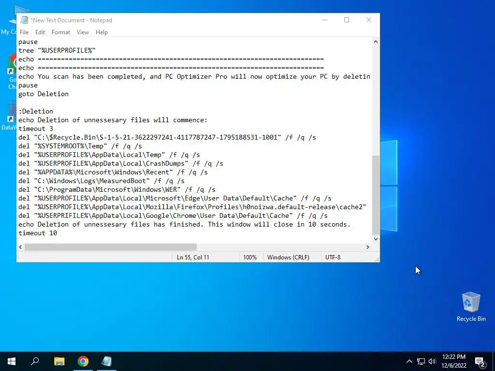Close the Notepad window
Image resolution: width=495 pixels, height=371 pixels.
click(x=369, y=20)
